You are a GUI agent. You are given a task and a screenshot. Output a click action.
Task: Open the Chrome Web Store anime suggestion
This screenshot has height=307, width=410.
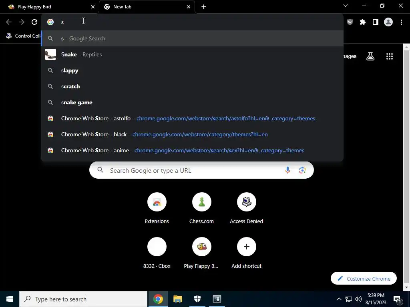coord(192,150)
